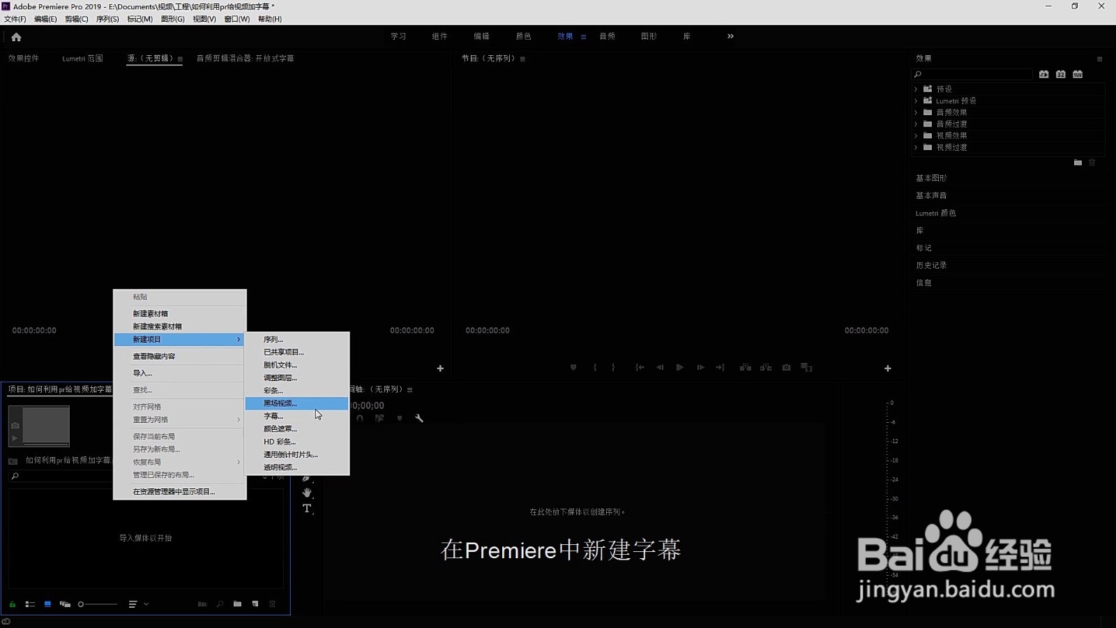Open Comparison View icon in Program monitor
The height and width of the screenshot is (628, 1116).
807,368
